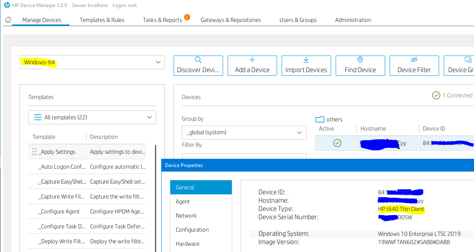The width and height of the screenshot is (474, 252).
Task: Click the image version 19WWFTAN602#SABB#DABB
Action: [414, 242]
